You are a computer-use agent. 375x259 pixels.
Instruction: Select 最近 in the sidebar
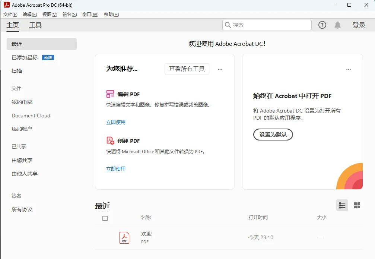[42, 44]
